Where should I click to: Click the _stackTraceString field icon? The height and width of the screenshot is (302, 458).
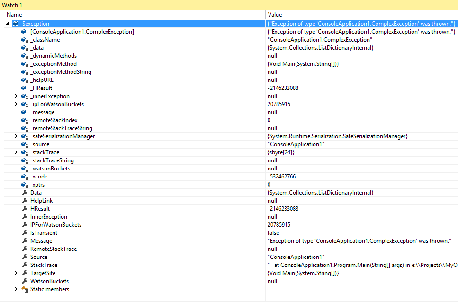tap(25, 161)
